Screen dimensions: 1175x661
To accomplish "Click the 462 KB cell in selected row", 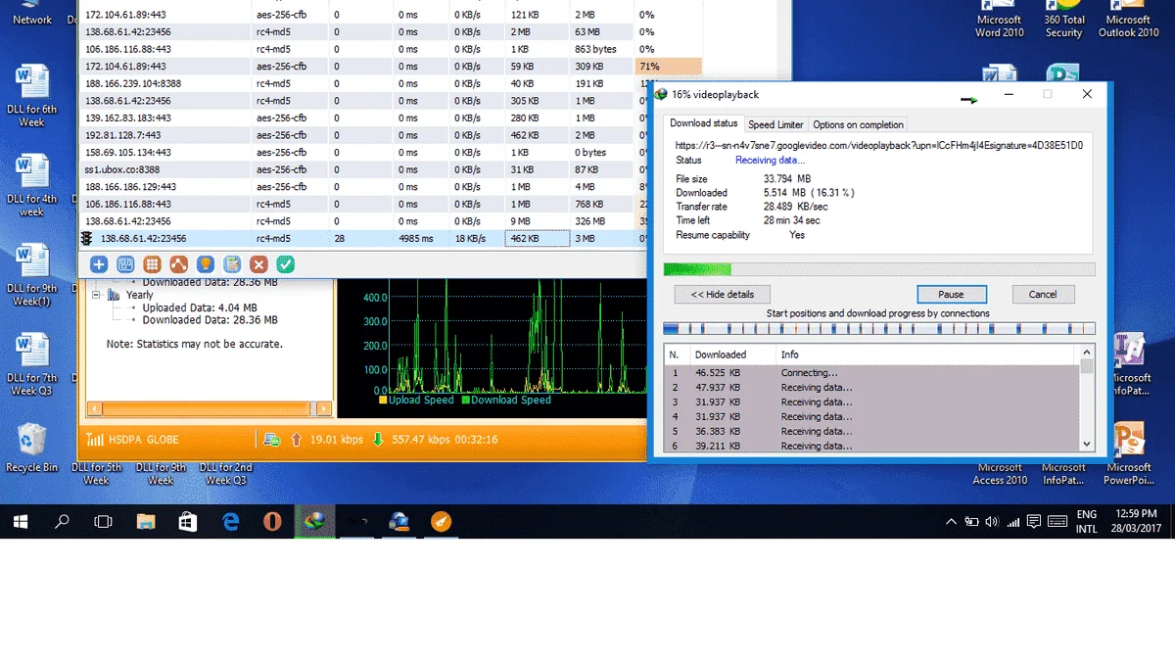I will [537, 239].
